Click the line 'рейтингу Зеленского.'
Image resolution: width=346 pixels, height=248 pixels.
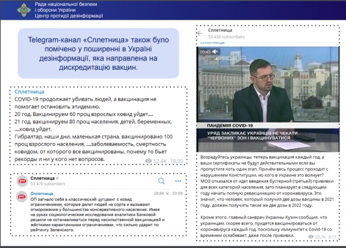click(x=52, y=230)
